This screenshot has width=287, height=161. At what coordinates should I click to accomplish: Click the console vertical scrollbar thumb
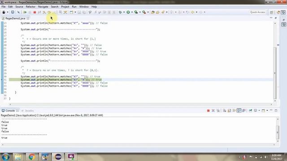278,132
